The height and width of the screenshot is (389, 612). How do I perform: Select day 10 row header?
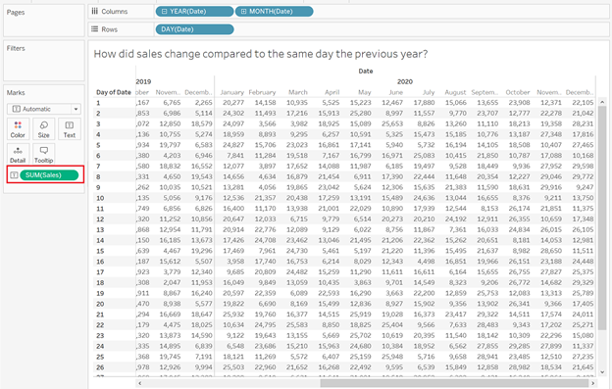[x=100, y=198]
